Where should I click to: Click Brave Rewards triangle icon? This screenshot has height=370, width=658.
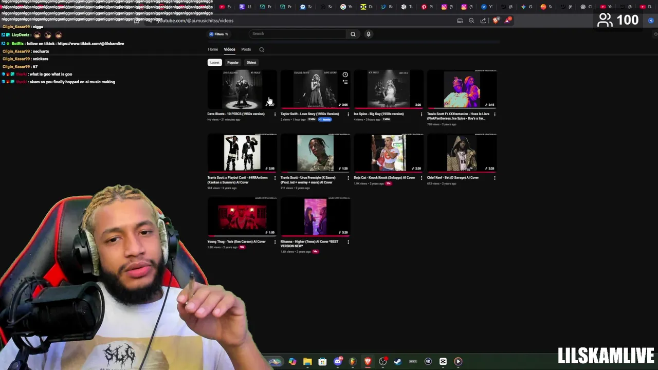tap(508, 21)
